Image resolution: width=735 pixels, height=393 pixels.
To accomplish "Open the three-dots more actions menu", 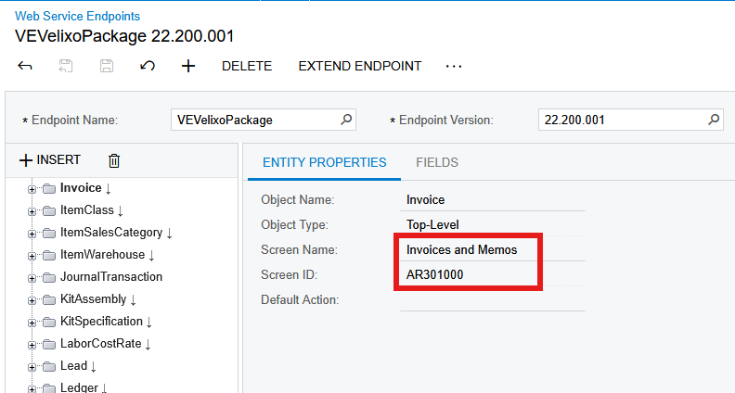I will point(453,67).
